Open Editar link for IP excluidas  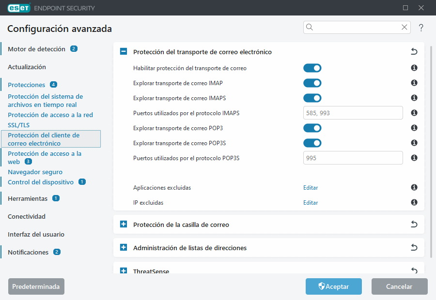(x=310, y=202)
